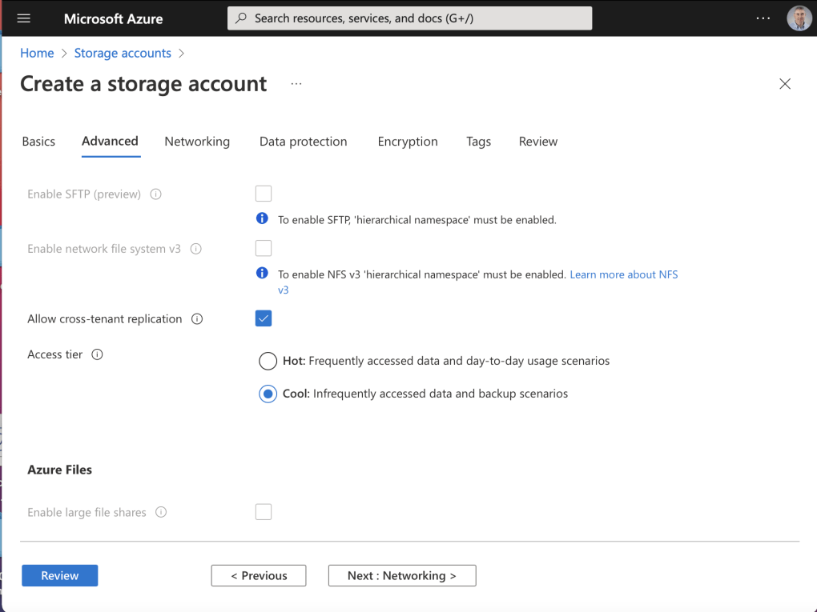
Task: Go to the Encryption tab
Action: click(408, 142)
